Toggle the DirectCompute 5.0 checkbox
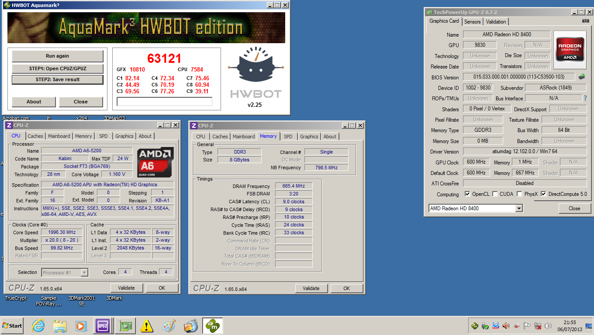Screen dimensions: 594x335 click(x=544, y=194)
